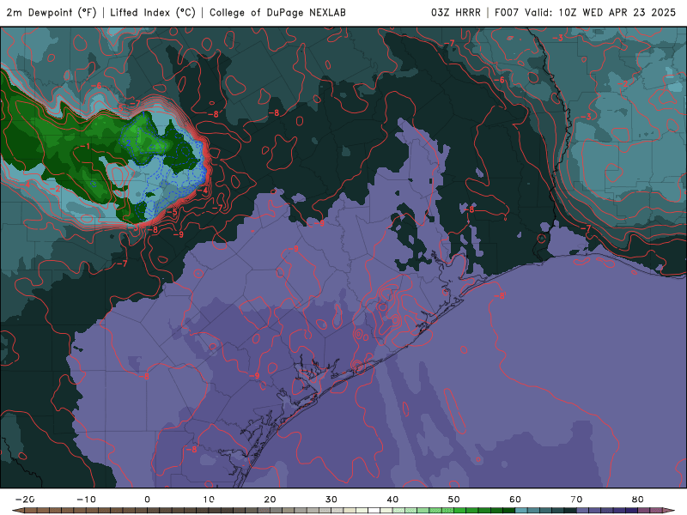Click the Lifted Index (°C) title label
The width and height of the screenshot is (687, 515).
coord(153,12)
